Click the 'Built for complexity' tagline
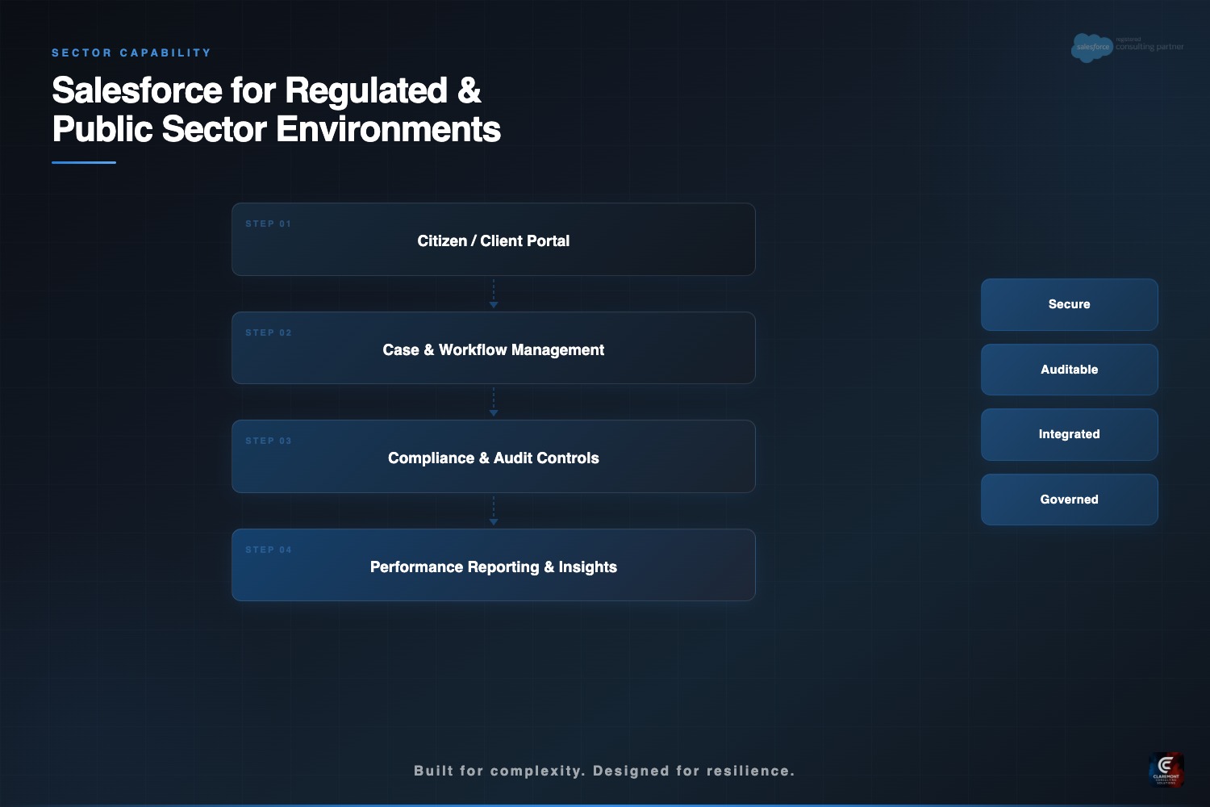Image resolution: width=1210 pixels, height=807 pixels. point(604,771)
